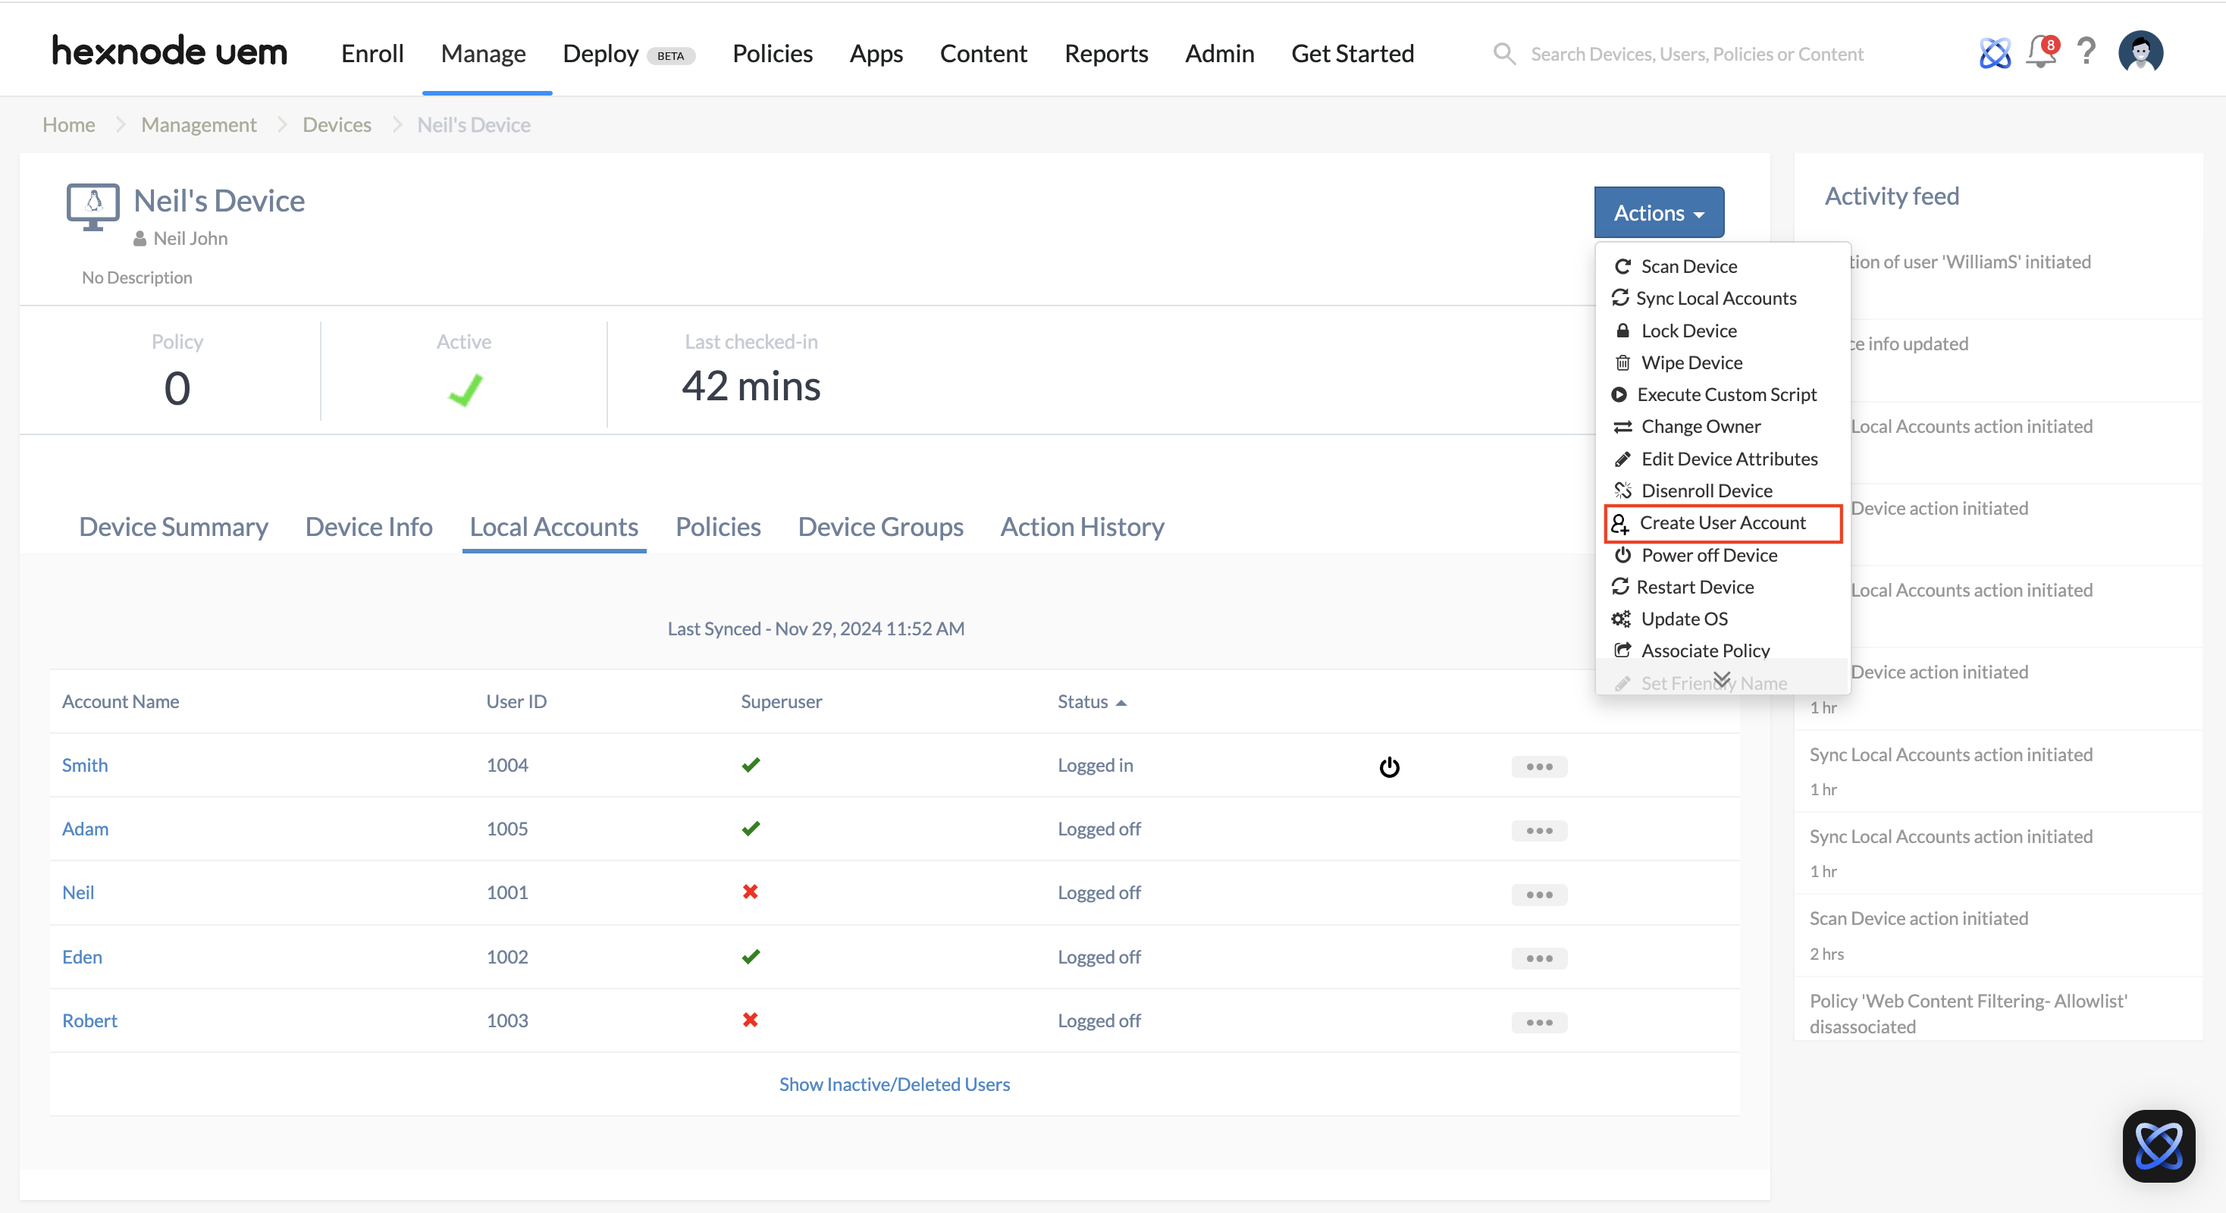Screen dimensions: 2226x1213
Task: Click the Create User Account person icon
Action: click(1619, 524)
